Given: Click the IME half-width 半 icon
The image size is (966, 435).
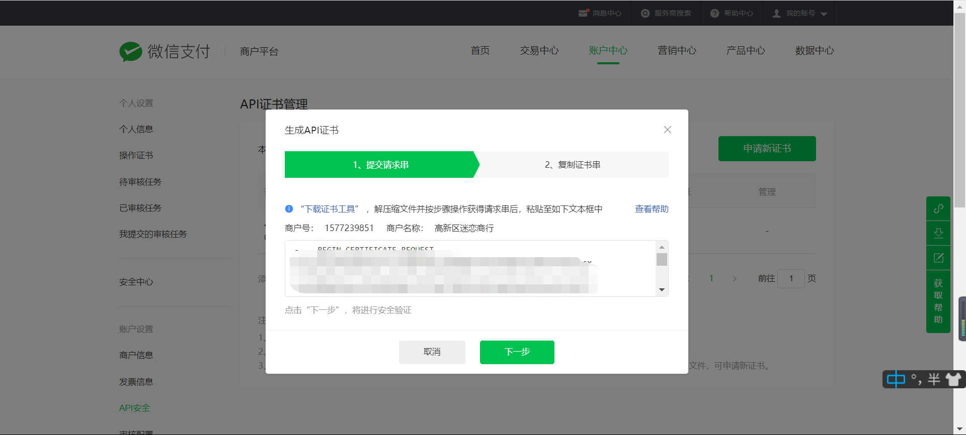Looking at the screenshot, I should (x=934, y=379).
